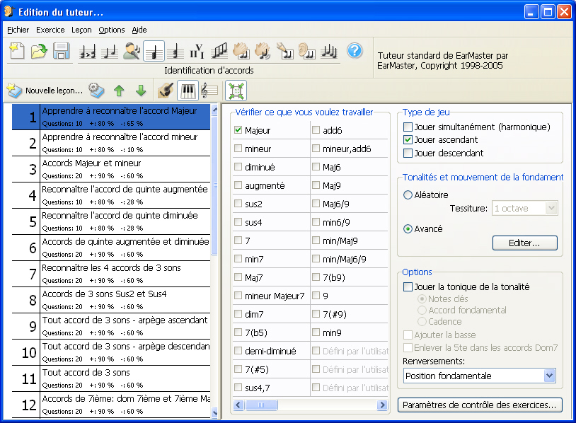Select the Avancé radio button
This screenshot has height=423, width=576.
(x=408, y=229)
